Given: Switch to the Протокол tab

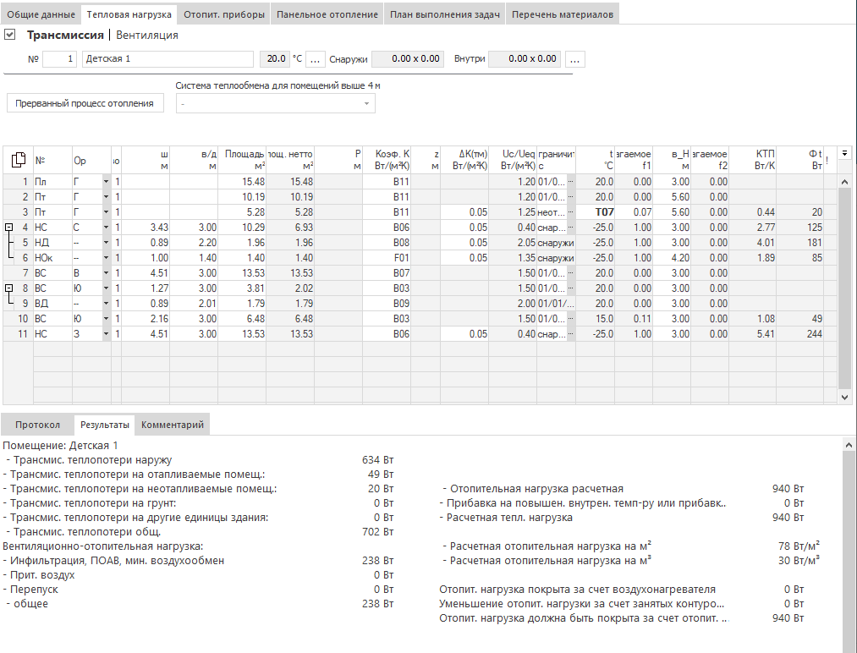Looking at the screenshot, I should click(x=38, y=425).
